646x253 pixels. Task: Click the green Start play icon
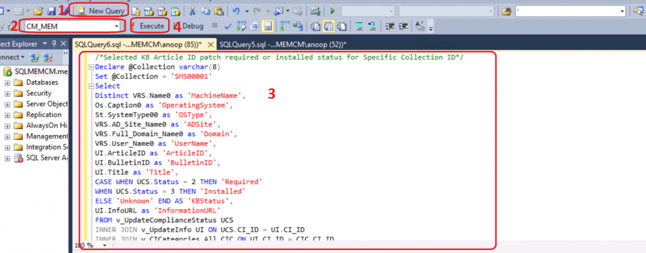[333, 11]
